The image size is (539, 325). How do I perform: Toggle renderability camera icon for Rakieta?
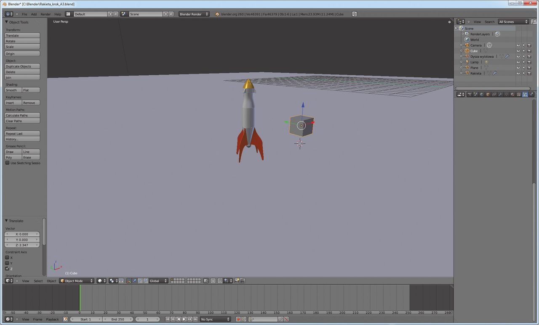tap(529, 73)
